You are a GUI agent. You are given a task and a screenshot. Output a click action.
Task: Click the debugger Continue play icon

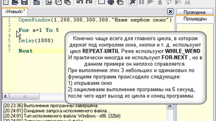click(x=151, y=2)
